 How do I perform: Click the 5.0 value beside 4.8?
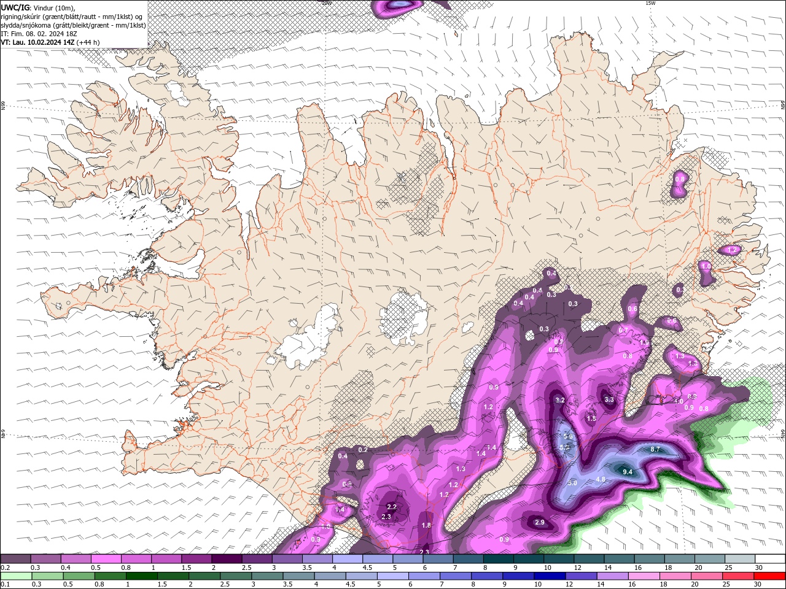(x=572, y=483)
